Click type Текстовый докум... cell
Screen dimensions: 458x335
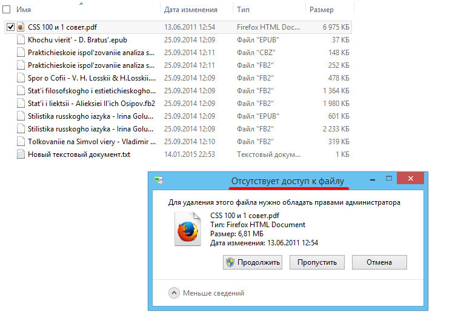pyautogui.click(x=268, y=154)
